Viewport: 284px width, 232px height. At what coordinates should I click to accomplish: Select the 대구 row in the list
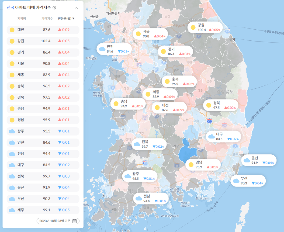pyautogui.click(x=43, y=165)
